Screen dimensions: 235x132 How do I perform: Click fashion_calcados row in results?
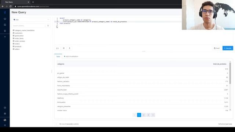click(x=142, y=81)
